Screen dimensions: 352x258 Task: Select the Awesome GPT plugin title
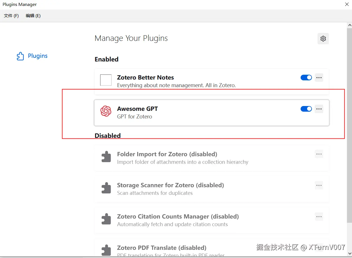coord(137,109)
